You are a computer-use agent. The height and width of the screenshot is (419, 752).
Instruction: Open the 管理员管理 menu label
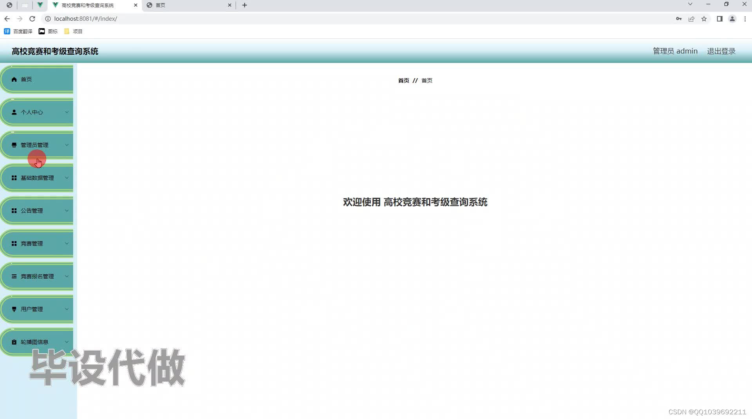coord(34,145)
